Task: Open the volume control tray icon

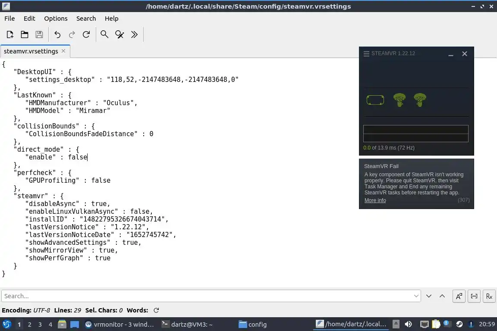Action: point(408,324)
